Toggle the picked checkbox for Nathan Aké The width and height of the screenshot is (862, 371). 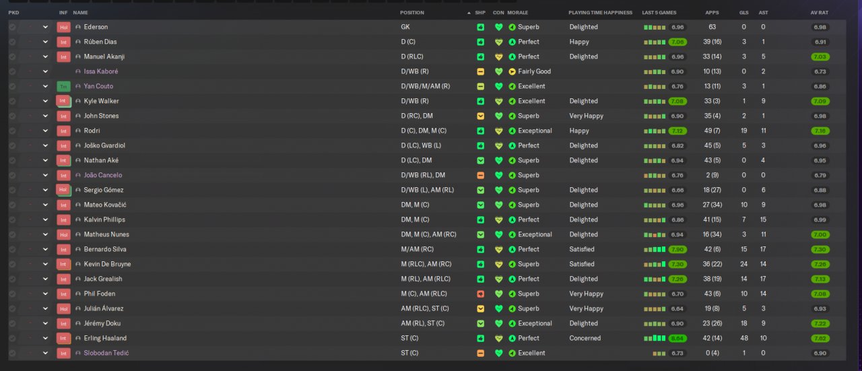[x=12, y=160]
